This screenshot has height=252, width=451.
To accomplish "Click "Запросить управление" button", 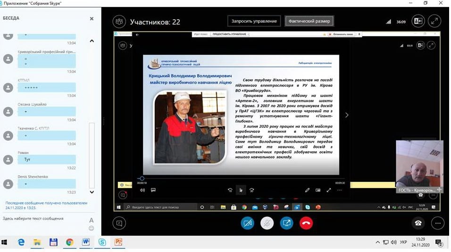I will (254, 21).
